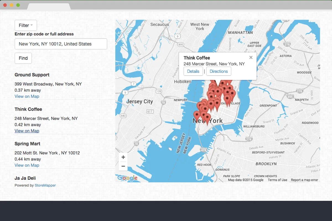The width and height of the screenshot is (332, 221).
Task: Click the Park Slope map label
Action: coord(232,176)
